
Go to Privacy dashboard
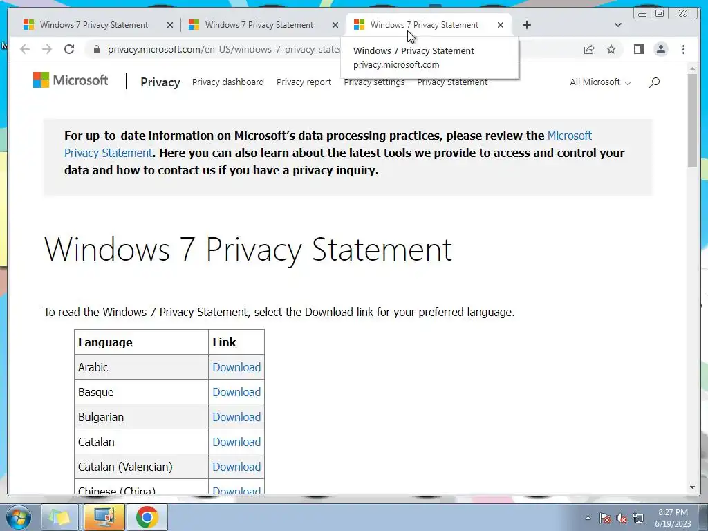(228, 82)
